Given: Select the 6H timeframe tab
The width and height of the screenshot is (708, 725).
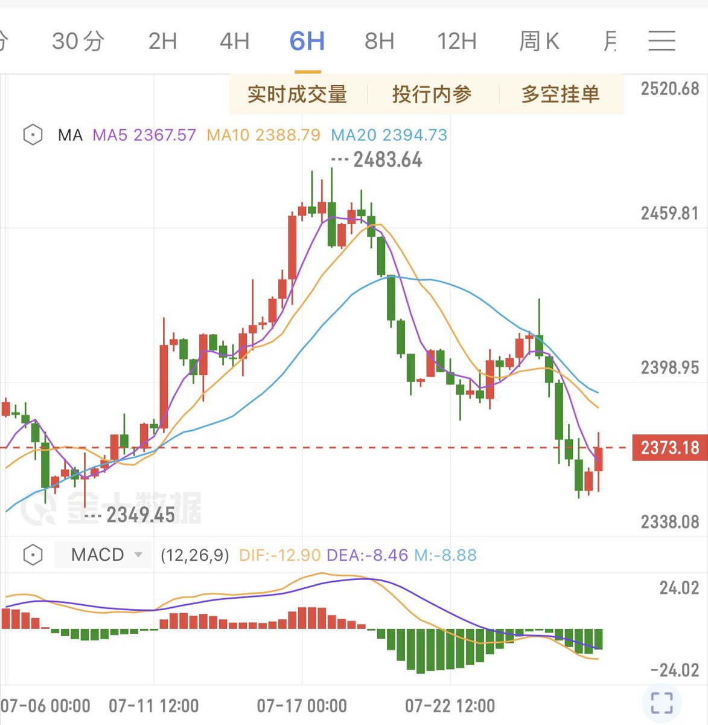Looking at the screenshot, I should coord(307,41).
